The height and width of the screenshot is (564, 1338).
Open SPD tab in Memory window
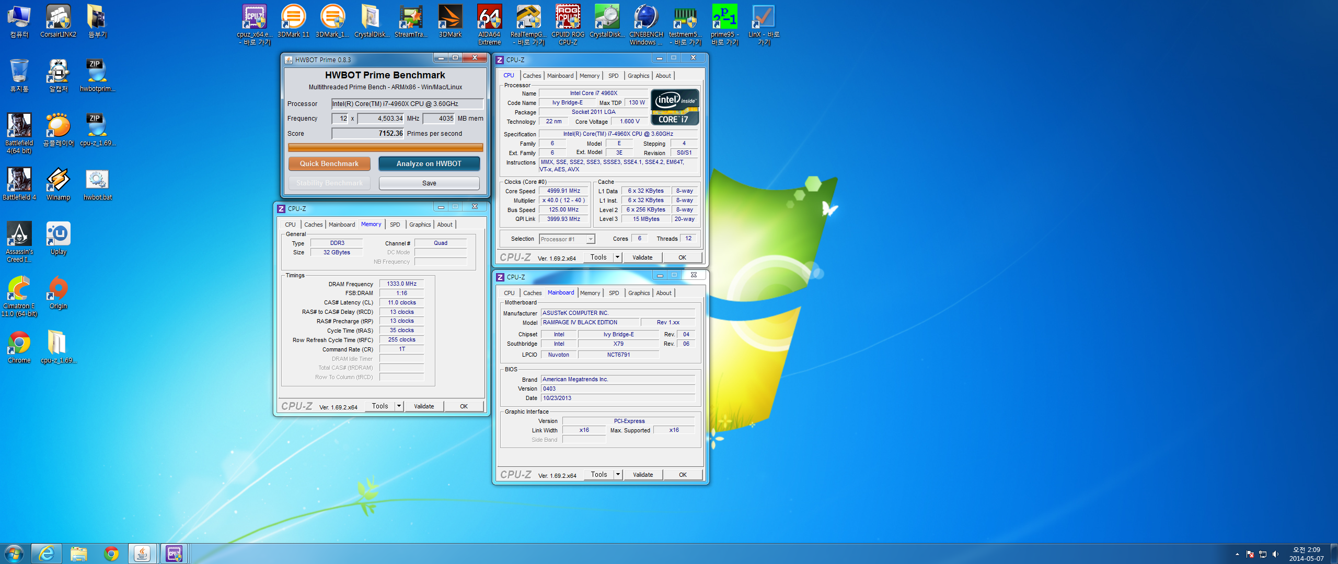pos(395,225)
